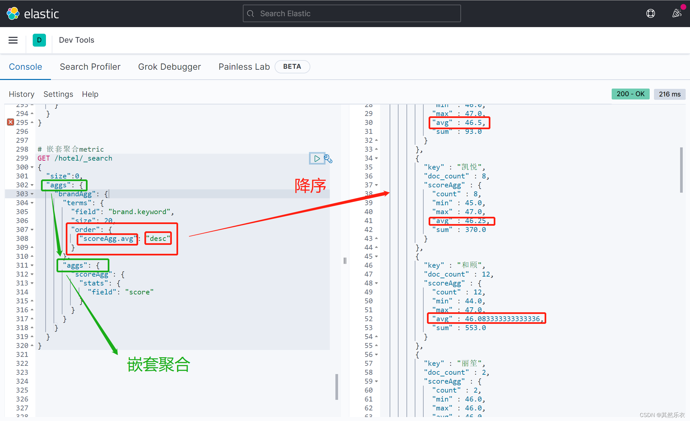Open the hamburger navigation menu
This screenshot has height=421, width=690.
13,40
